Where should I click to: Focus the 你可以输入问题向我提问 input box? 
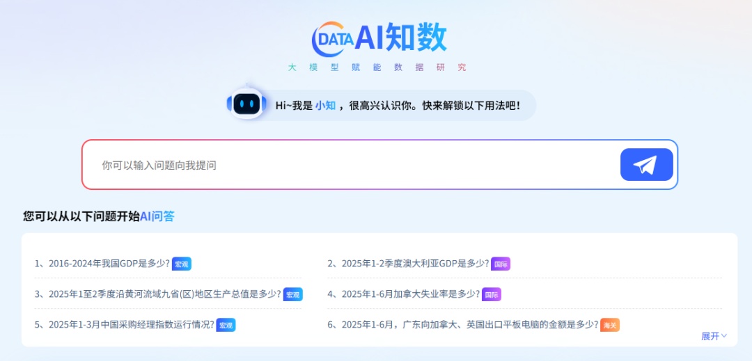tap(348, 165)
